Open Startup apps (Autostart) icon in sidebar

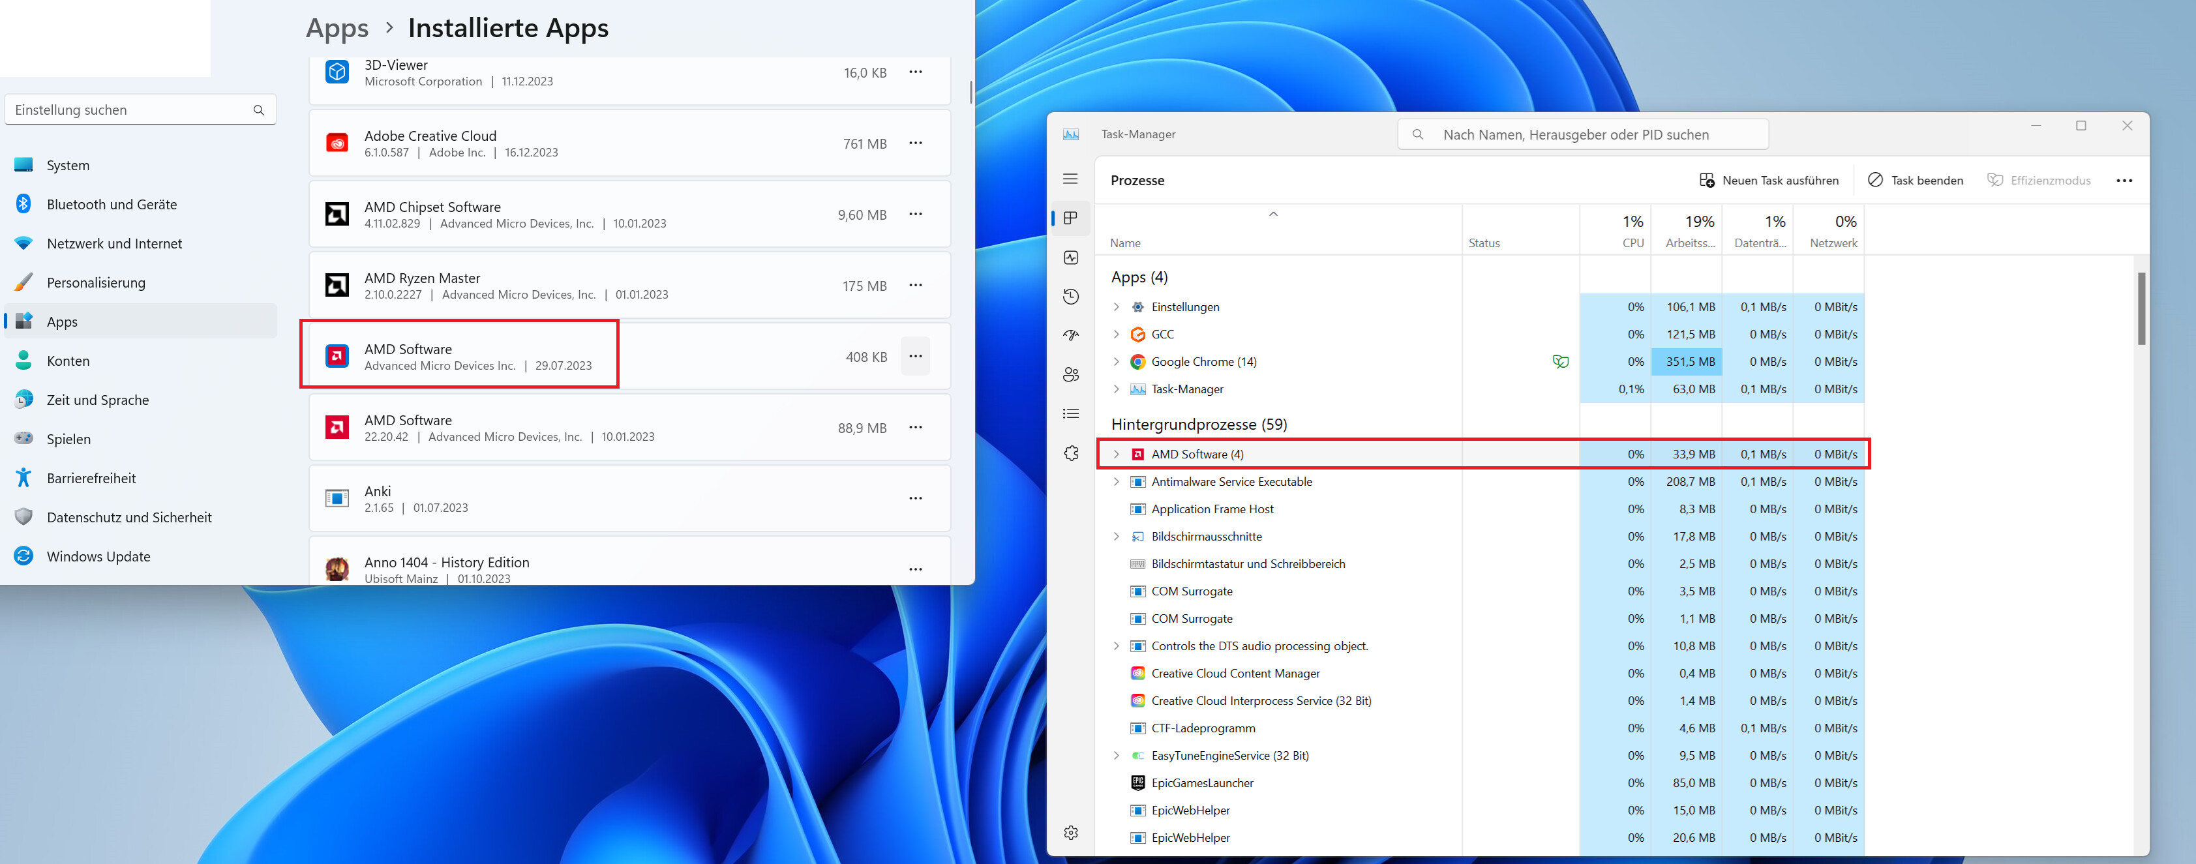[1071, 336]
